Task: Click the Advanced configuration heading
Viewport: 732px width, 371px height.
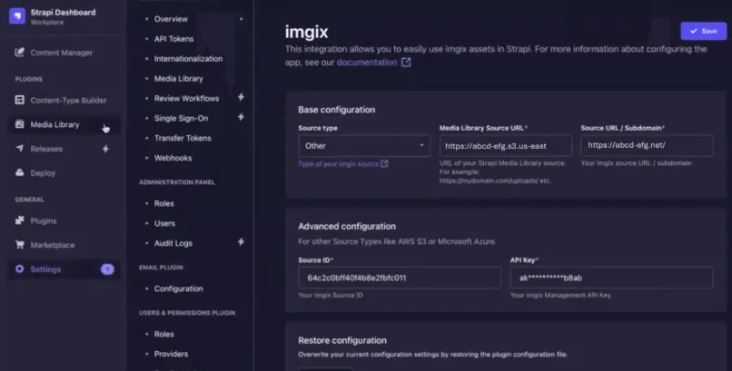Action: point(347,226)
